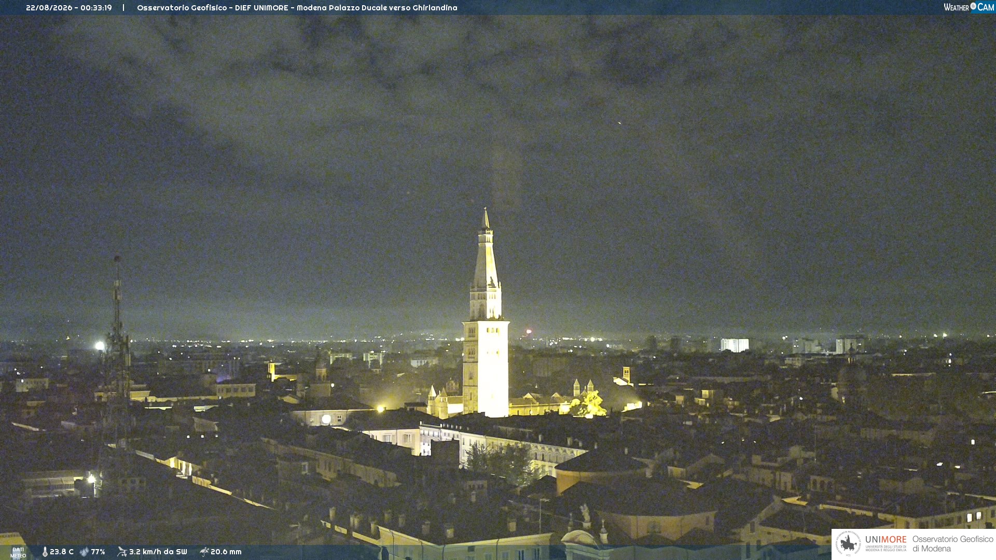The width and height of the screenshot is (996, 560).
Task: Click the wind anemometer icon
Action: 122,552
